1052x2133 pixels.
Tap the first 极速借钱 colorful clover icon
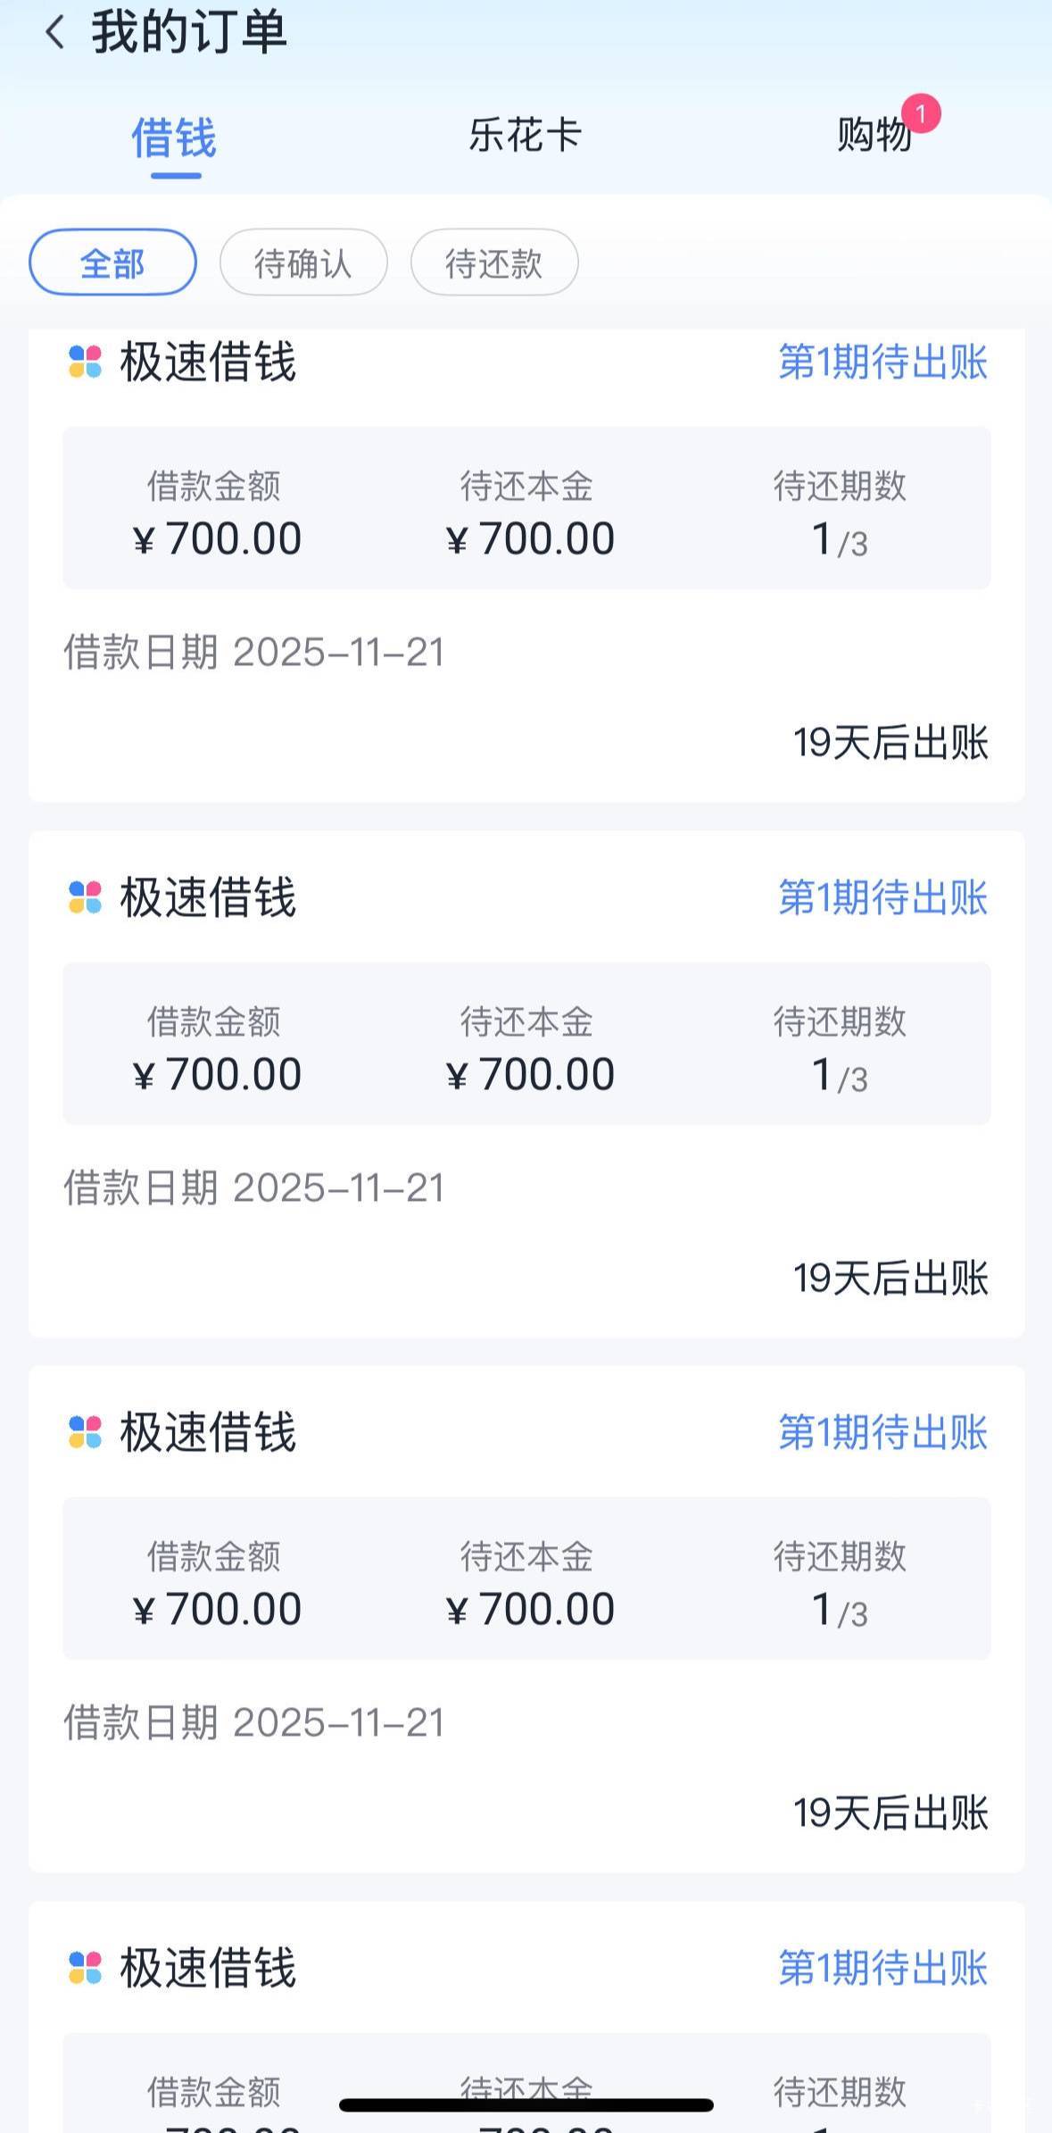point(86,362)
